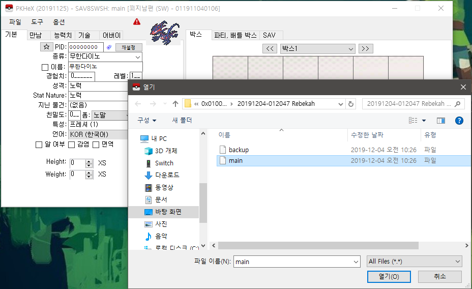Toggle the 감염 infected checkbox
Image resolution: width=472 pixels, height=289 pixels.
(71, 145)
